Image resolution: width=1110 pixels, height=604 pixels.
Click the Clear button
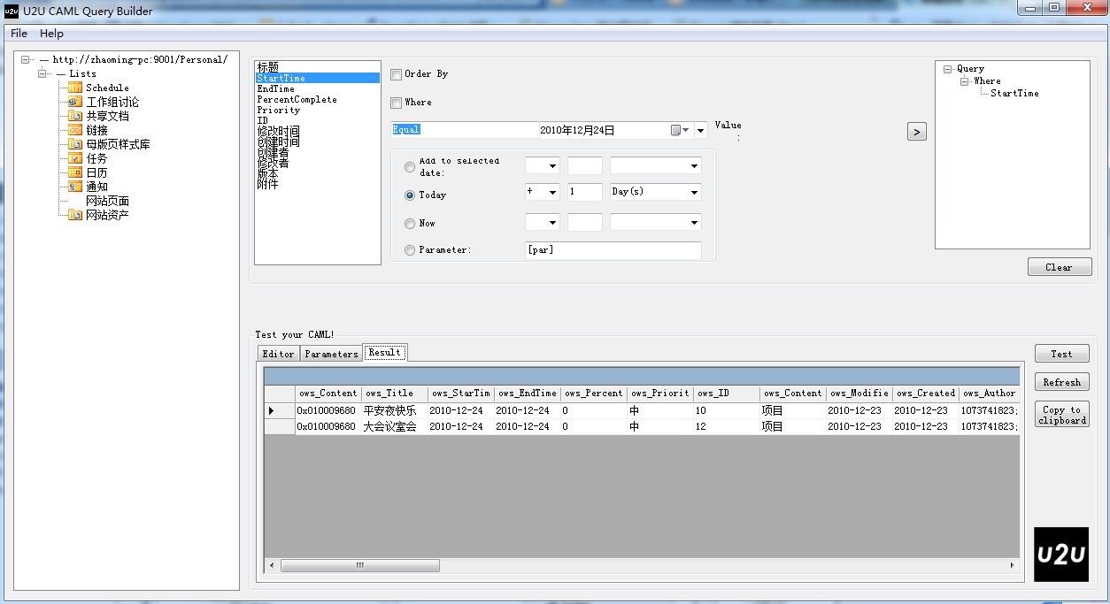(1060, 267)
